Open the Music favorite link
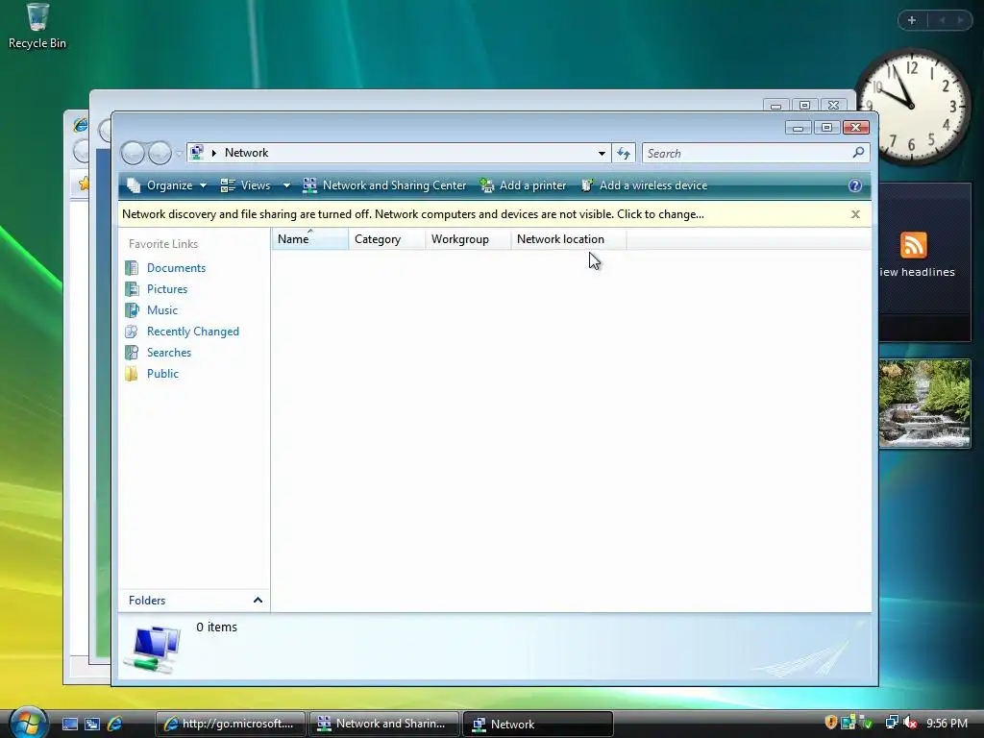Screen dimensions: 984x738 coord(161,310)
